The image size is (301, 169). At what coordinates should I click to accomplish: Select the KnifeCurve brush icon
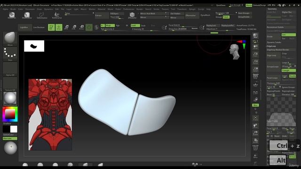(x=57, y=15)
